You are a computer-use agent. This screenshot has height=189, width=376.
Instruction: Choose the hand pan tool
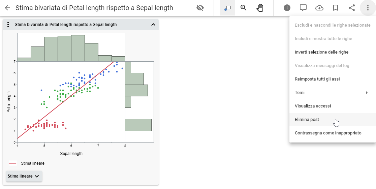pyautogui.click(x=260, y=8)
